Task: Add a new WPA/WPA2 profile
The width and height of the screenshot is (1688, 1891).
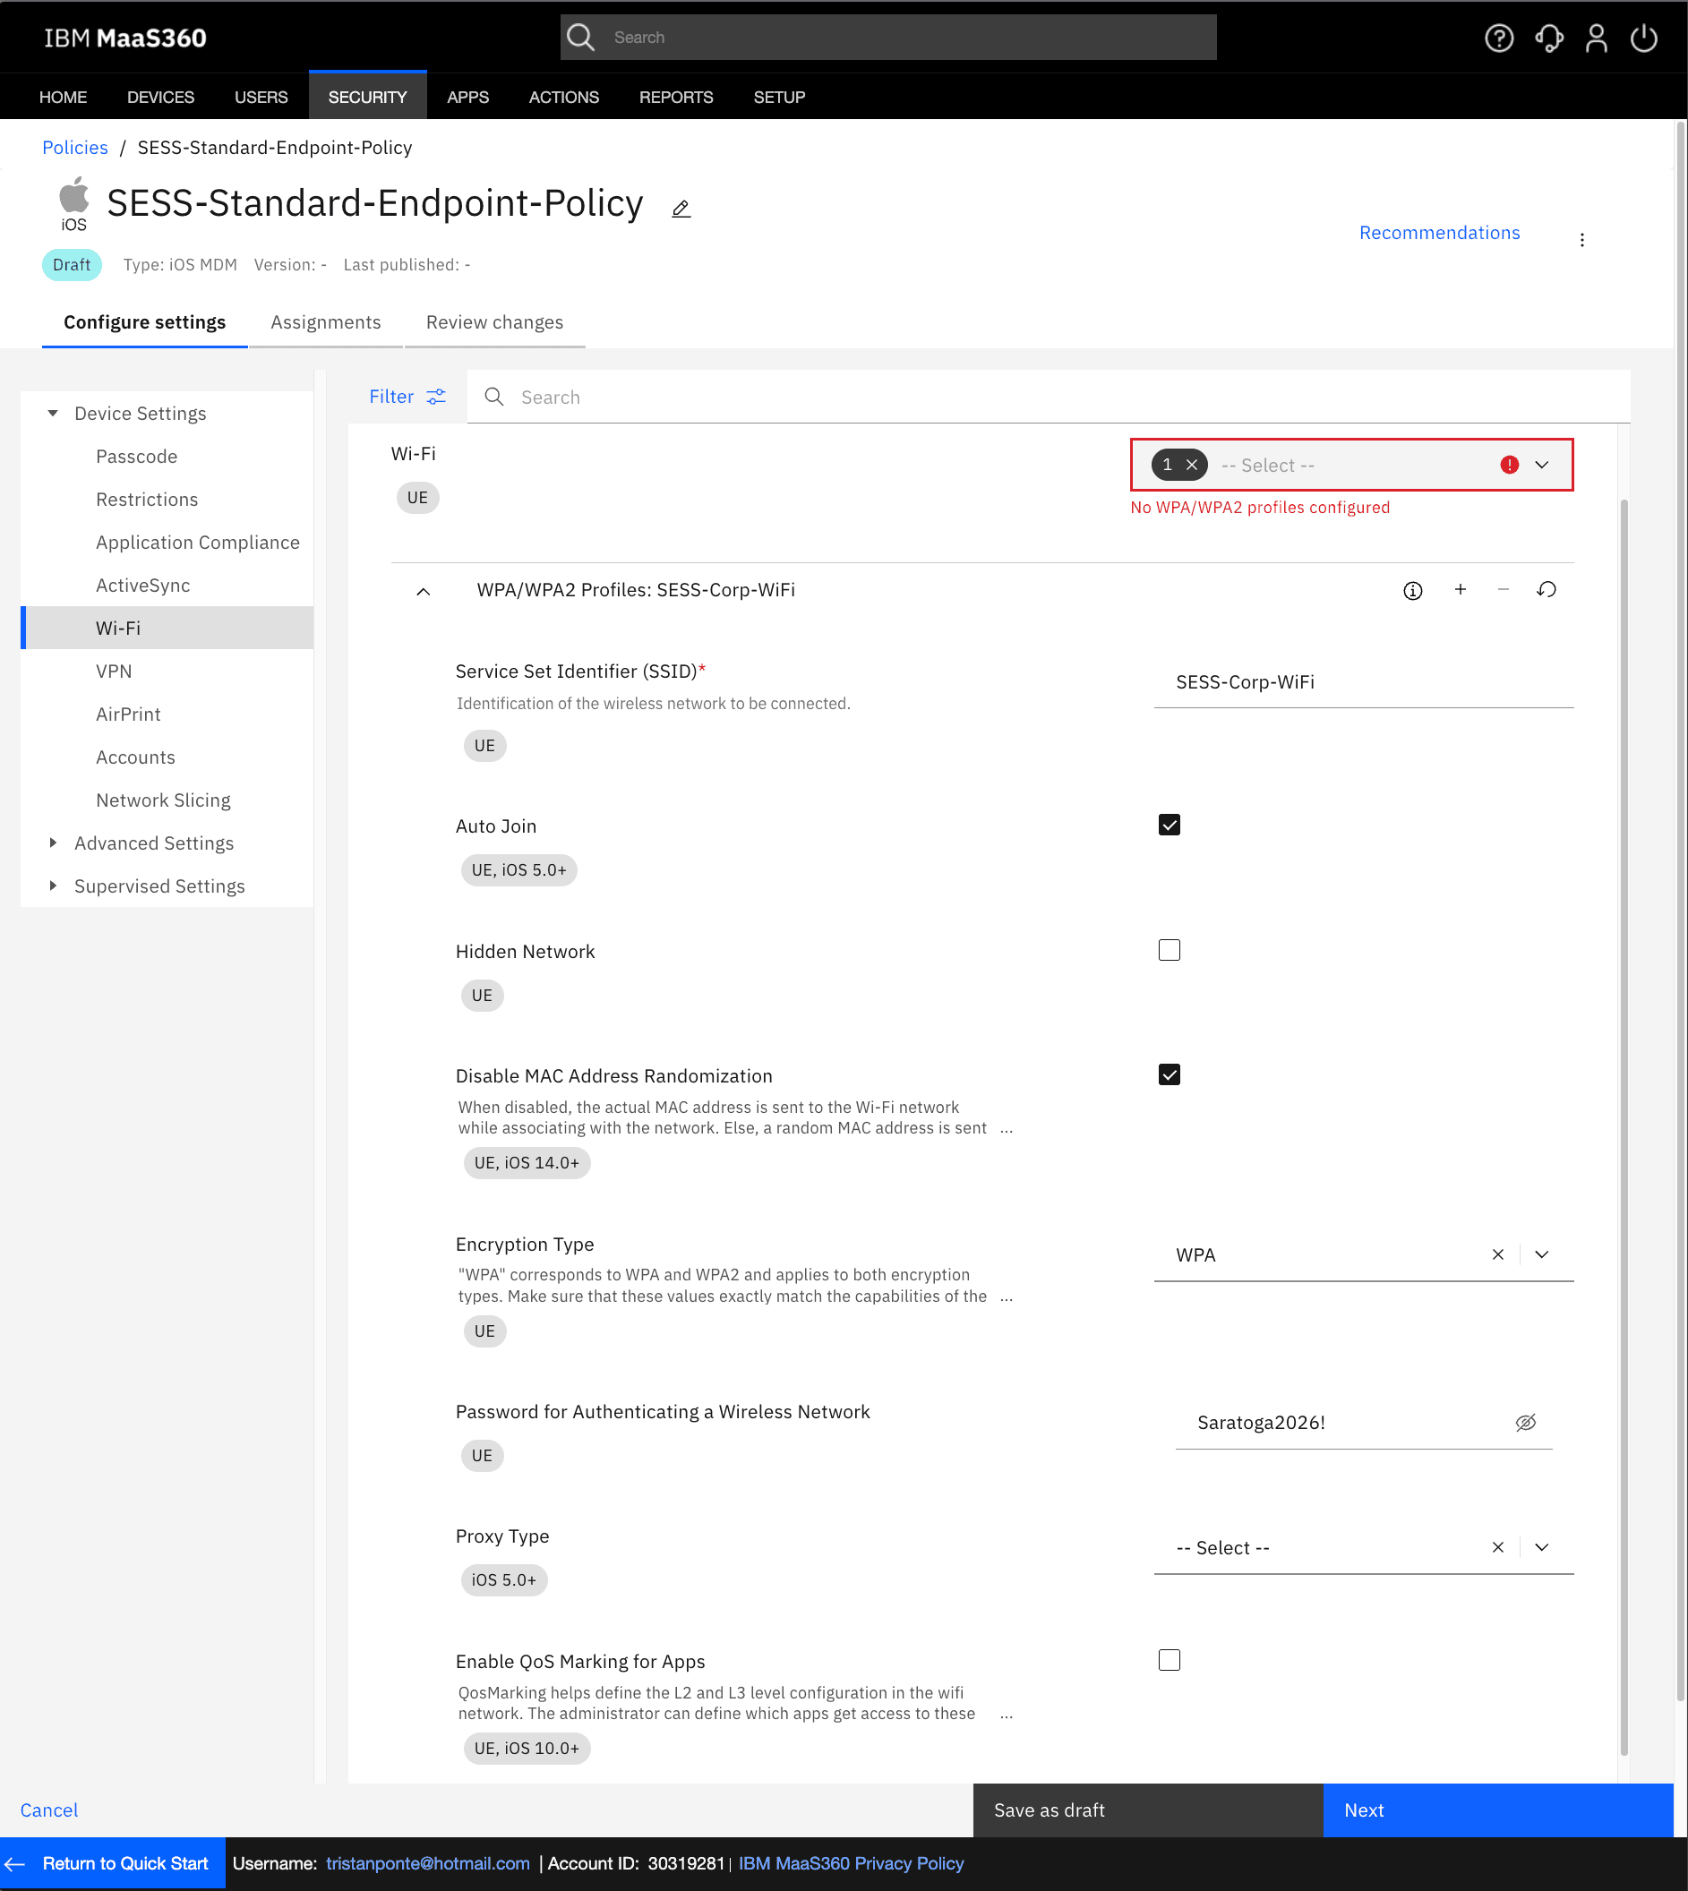Action: coord(1460,589)
